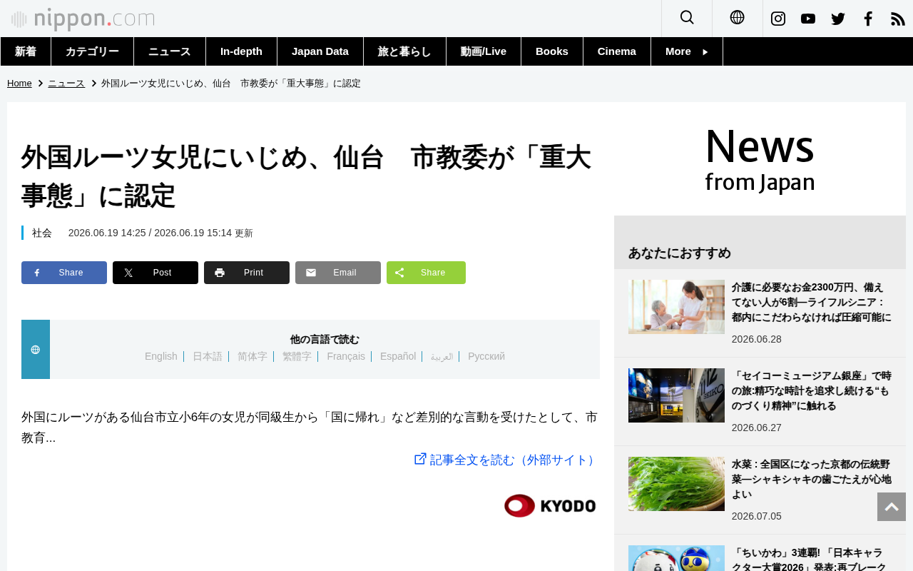The height and width of the screenshot is (571, 913).
Task: Go to In-depth section
Action: (x=242, y=51)
